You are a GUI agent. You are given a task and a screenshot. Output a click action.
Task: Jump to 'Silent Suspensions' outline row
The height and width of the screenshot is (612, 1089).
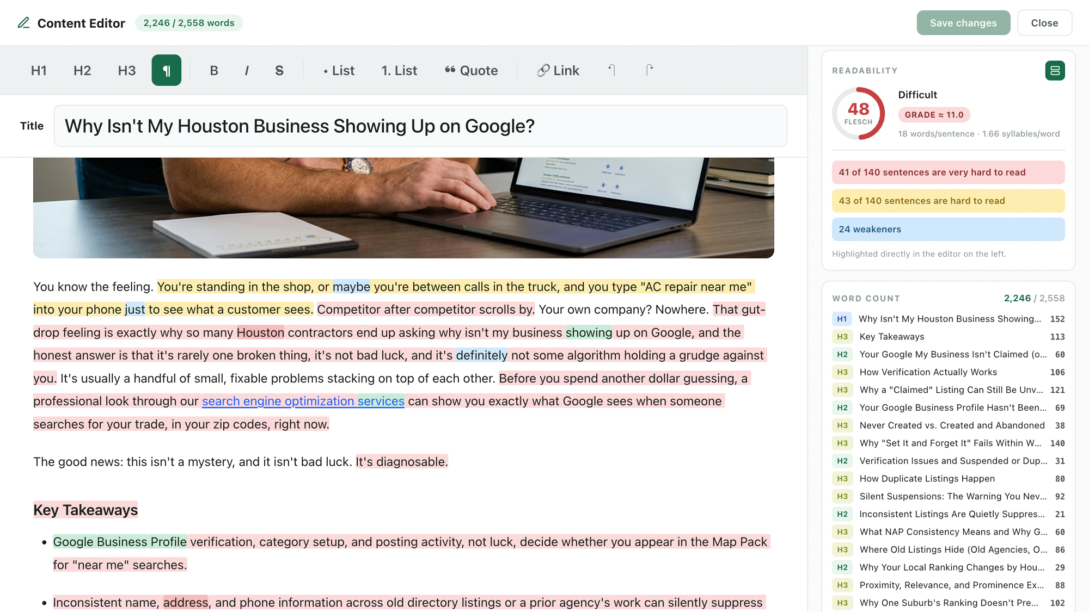click(948, 497)
